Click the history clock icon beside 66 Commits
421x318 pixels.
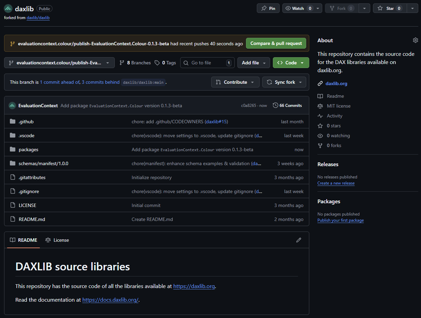click(x=275, y=106)
